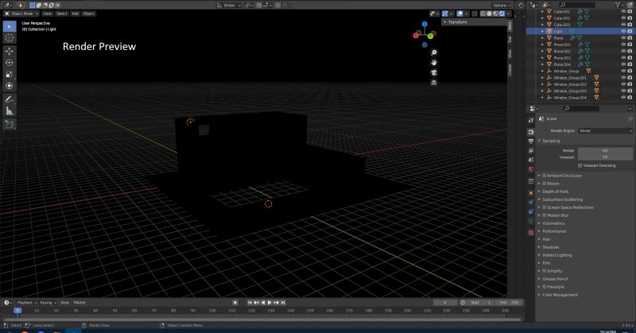Click the pan view hand icon
Image resolution: width=636 pixels, height=333 pixels.
(x=433, y=63)
